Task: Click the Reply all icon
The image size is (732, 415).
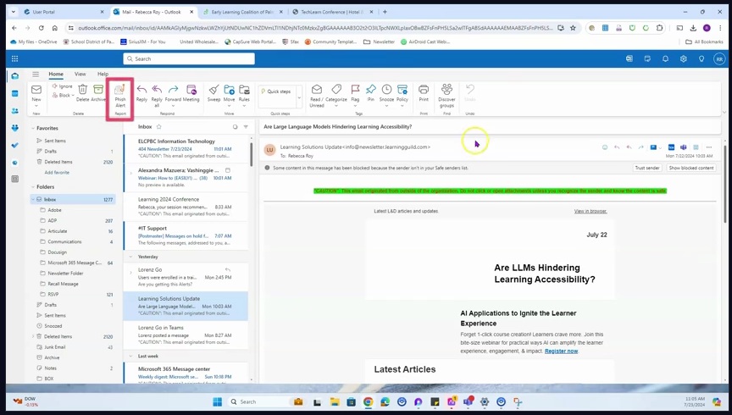Action: 157,89
